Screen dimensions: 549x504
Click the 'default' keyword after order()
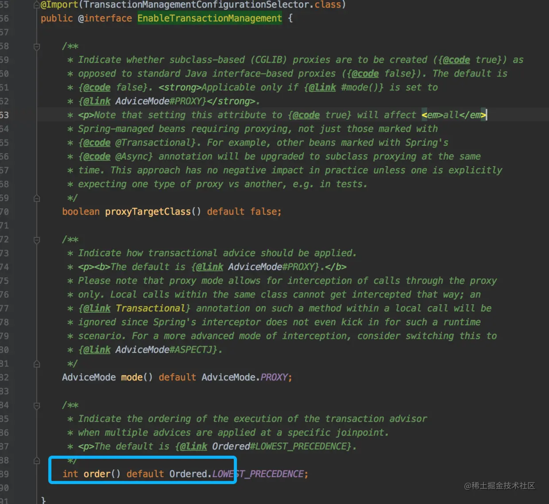145,474
